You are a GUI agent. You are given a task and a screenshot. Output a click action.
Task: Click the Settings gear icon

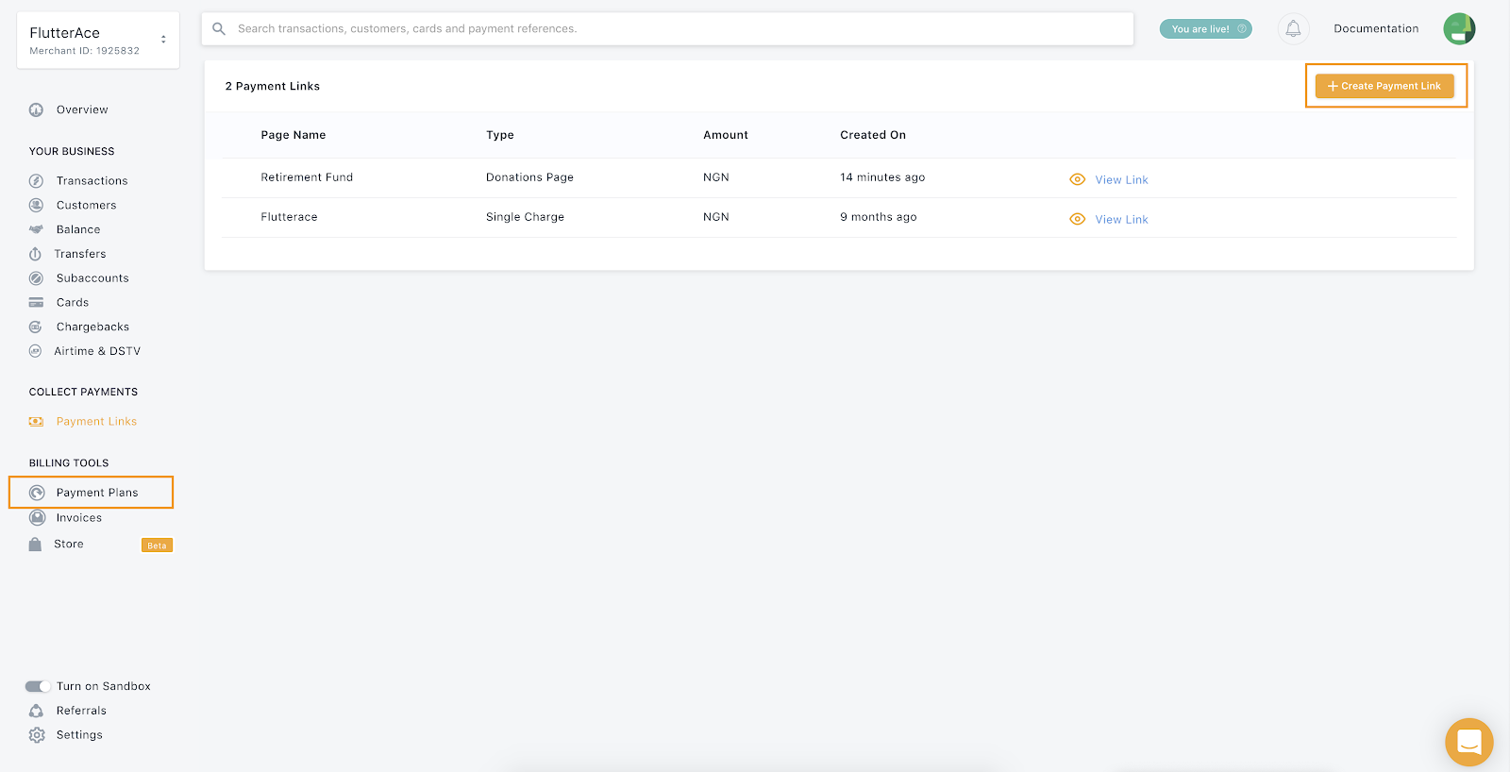(x=37, y=735)
